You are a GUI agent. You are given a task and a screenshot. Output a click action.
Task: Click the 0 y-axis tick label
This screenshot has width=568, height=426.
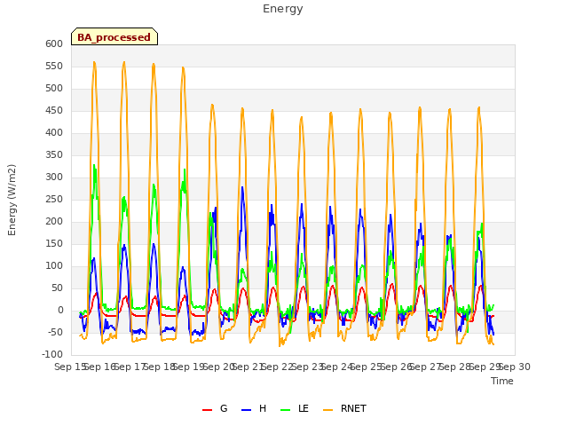point(60,311)
